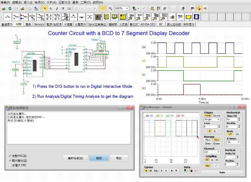251x182 pixels.
Task: Move oscilloscope cursor right with arrow icon
Action: tap(166, 171)
